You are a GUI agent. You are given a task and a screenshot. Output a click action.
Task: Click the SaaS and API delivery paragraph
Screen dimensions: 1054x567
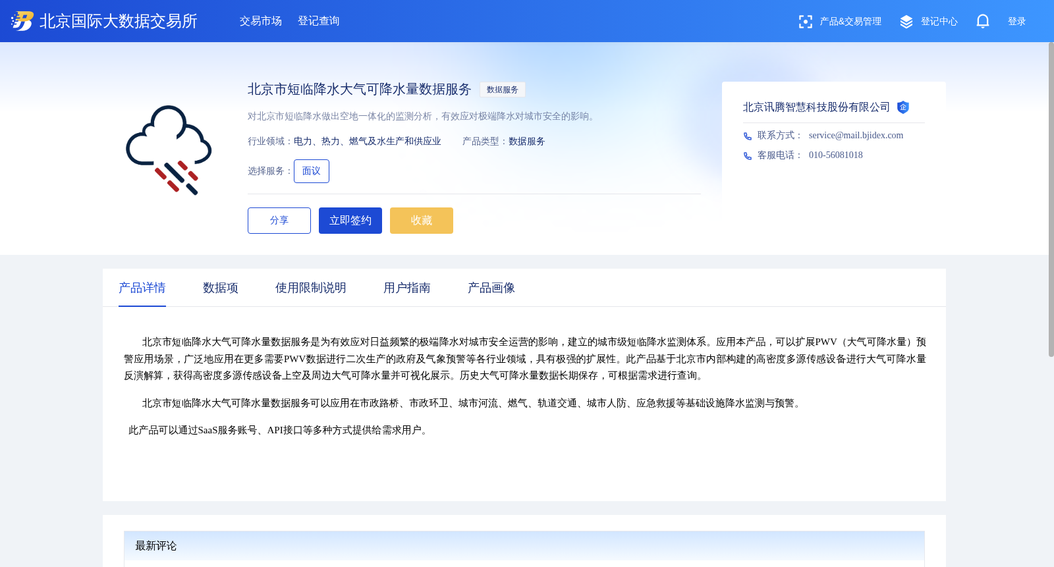click(279, 430)
